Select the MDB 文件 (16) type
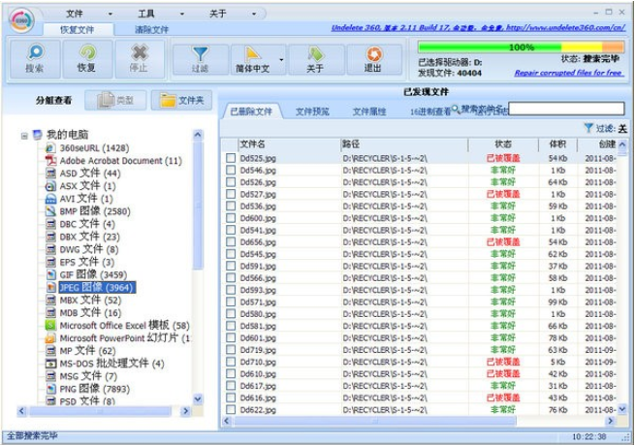This screenshot has width=636, height=445. tap(90, 313)
